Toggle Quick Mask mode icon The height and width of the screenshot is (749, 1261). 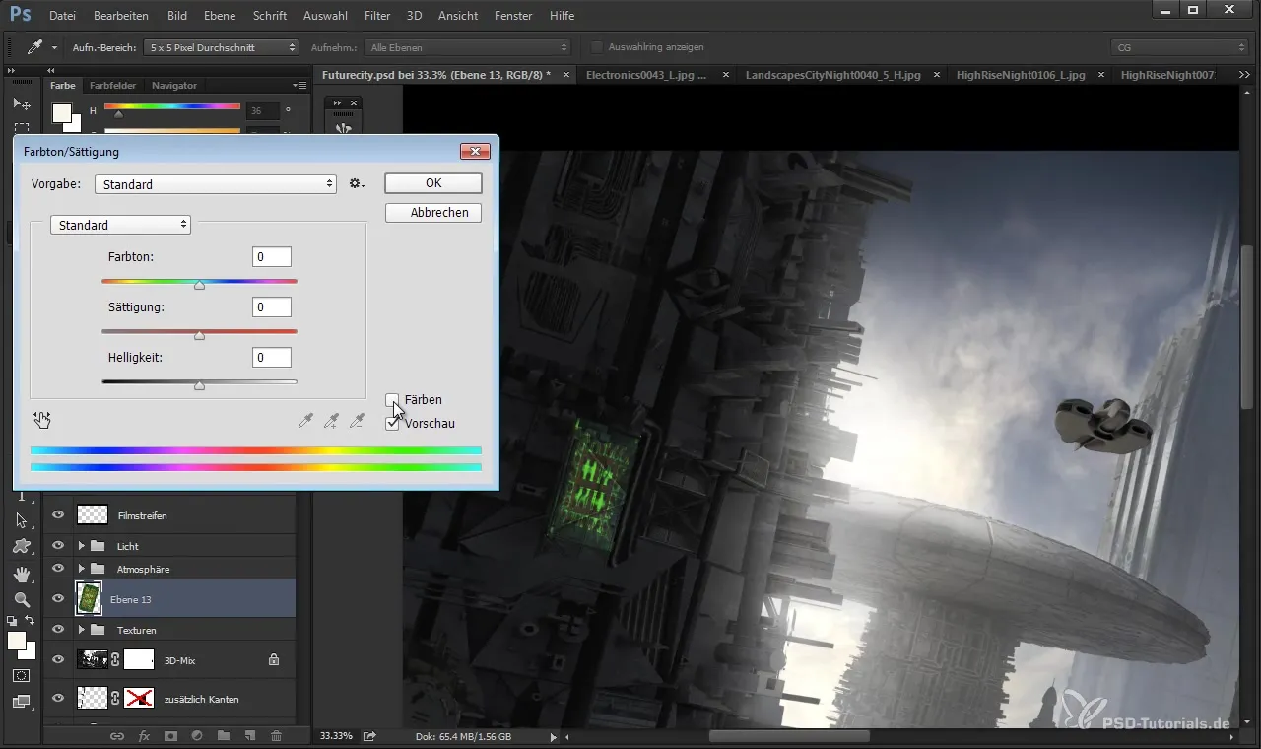(21, 676)
